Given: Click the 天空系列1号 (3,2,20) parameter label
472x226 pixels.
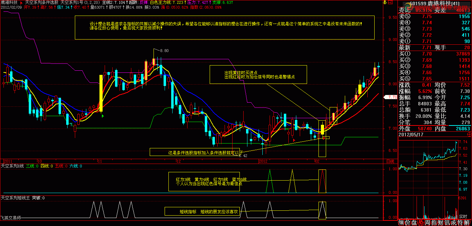Looking at the screenshot, I should point(80,2).
